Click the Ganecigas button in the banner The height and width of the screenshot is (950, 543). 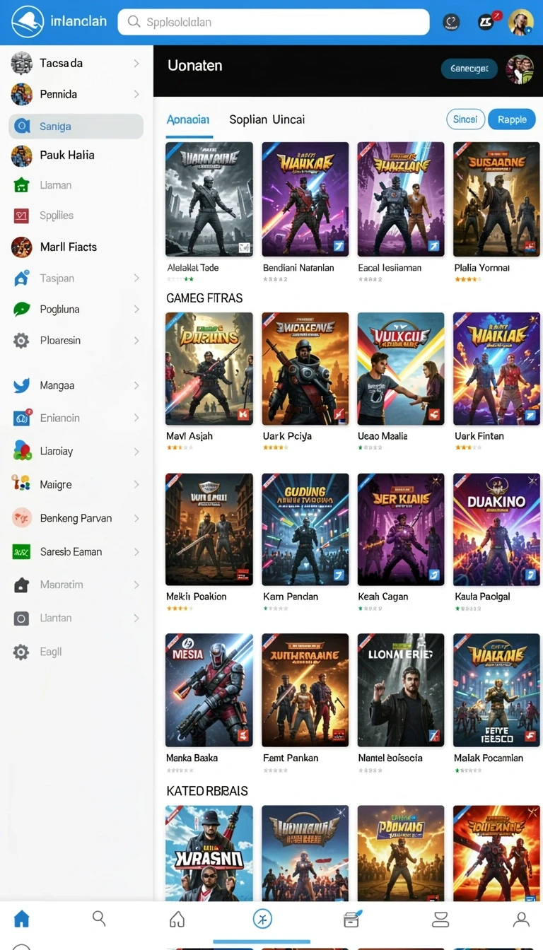[x=469, y=69]
